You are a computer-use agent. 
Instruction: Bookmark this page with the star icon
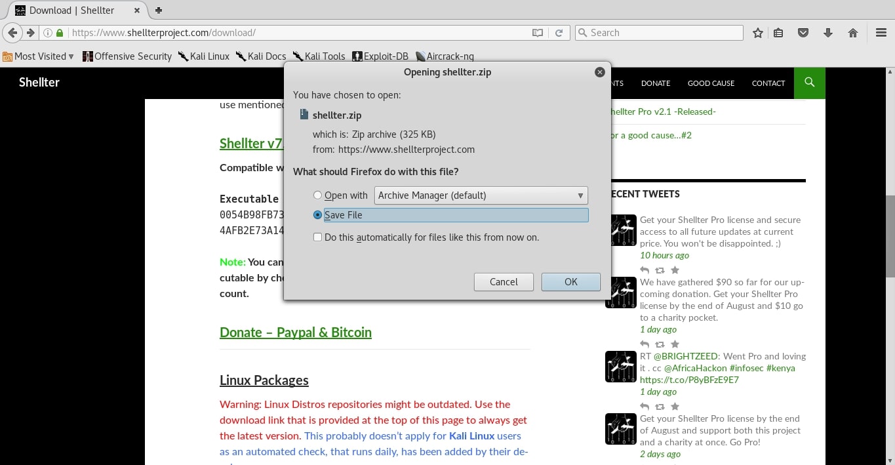click(x=758, y=33)
